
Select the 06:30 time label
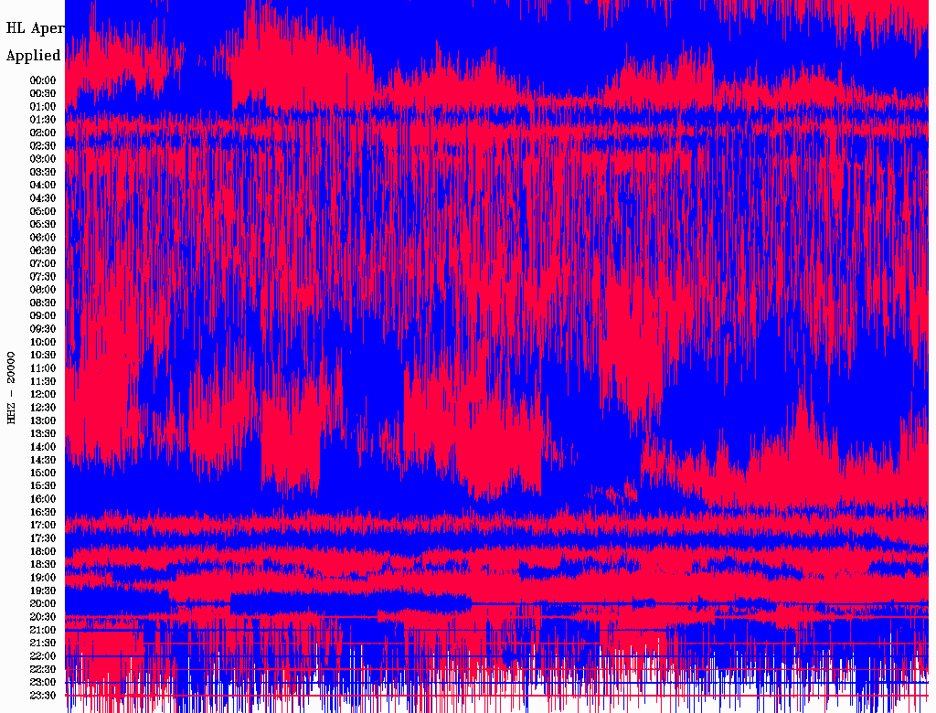pyautogui.click(x=43, y=250)
